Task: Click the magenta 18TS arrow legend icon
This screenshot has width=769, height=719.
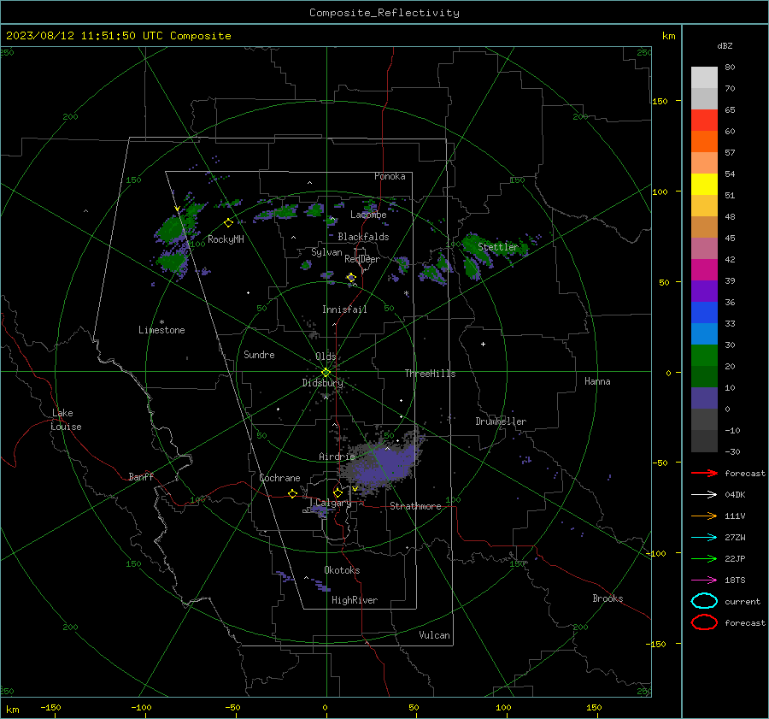Action: [704, 581]
